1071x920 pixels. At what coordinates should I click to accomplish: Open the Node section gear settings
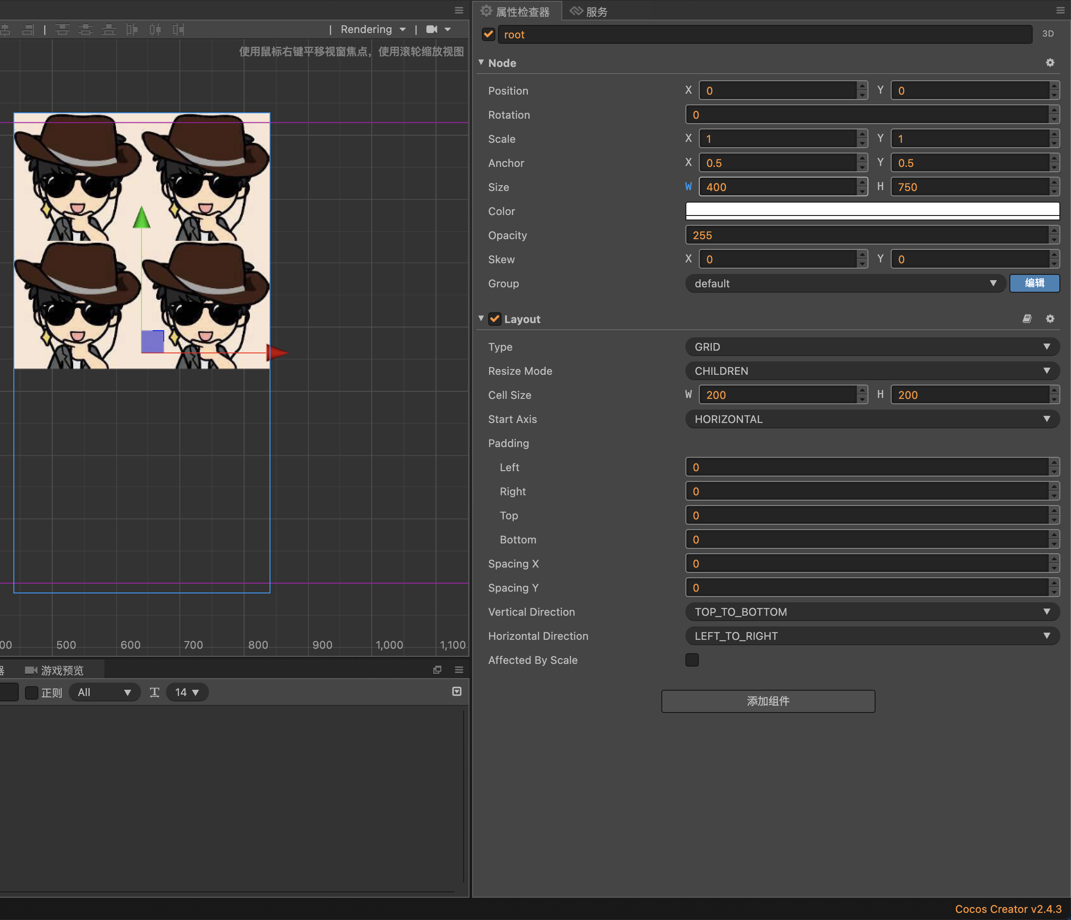click(1050, 62)
